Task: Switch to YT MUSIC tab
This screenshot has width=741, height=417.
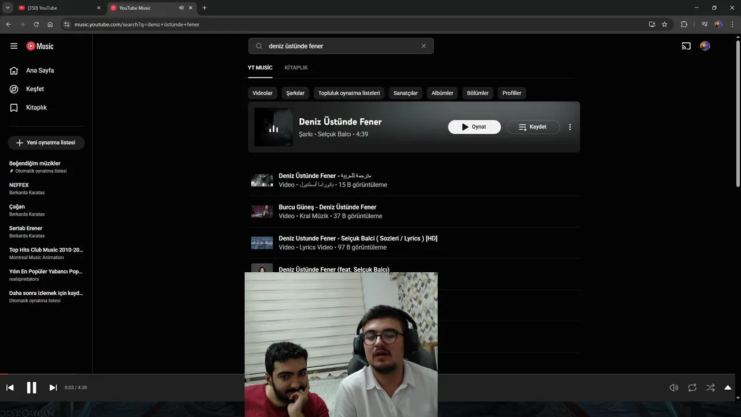Action: tap(260, 68)
